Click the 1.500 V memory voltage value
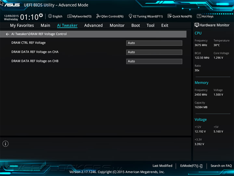This screenshot has width=234, height=176. pos(218,95)
